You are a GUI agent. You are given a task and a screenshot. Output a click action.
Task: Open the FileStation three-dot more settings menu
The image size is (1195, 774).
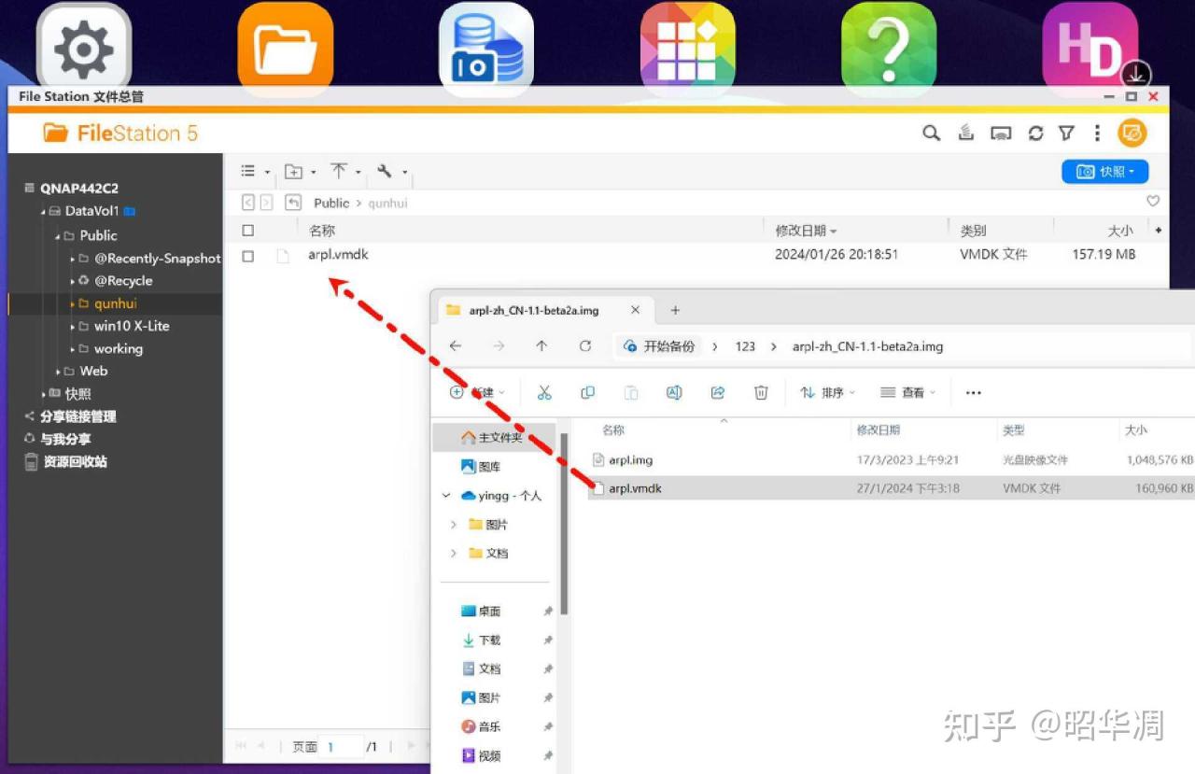[x=1098, y=134]
